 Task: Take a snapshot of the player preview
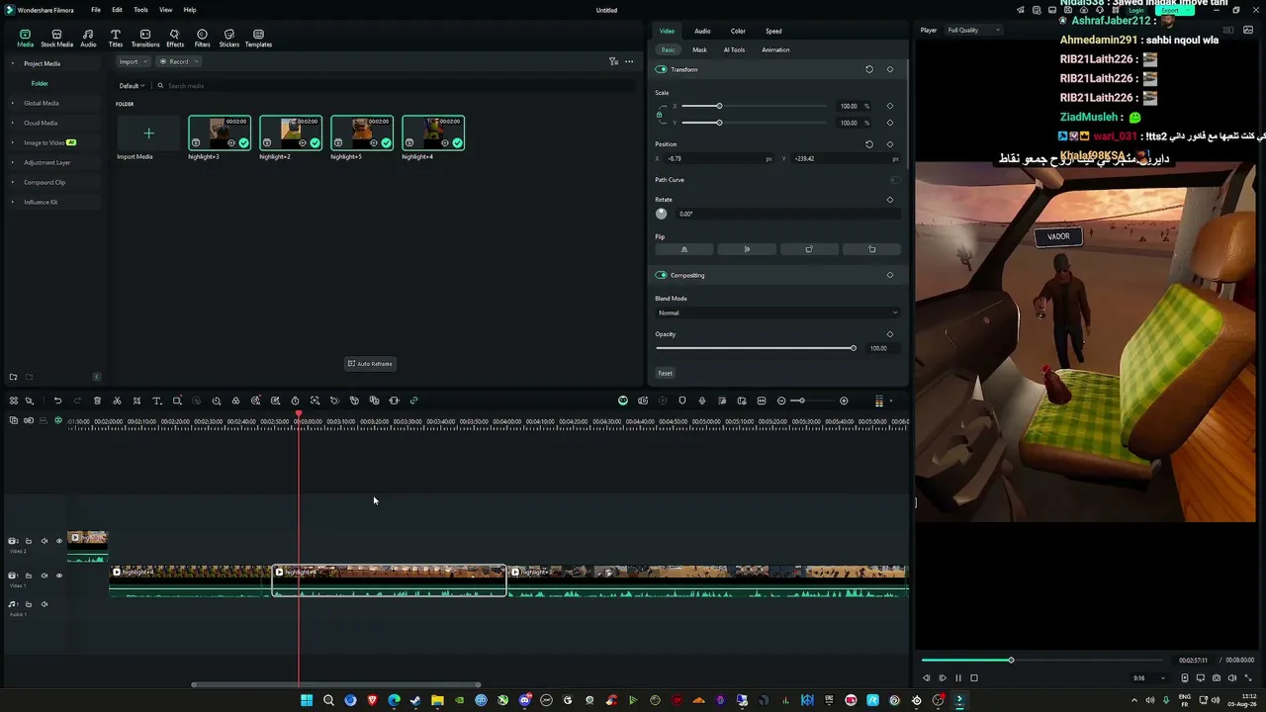tap(1217, 678)
